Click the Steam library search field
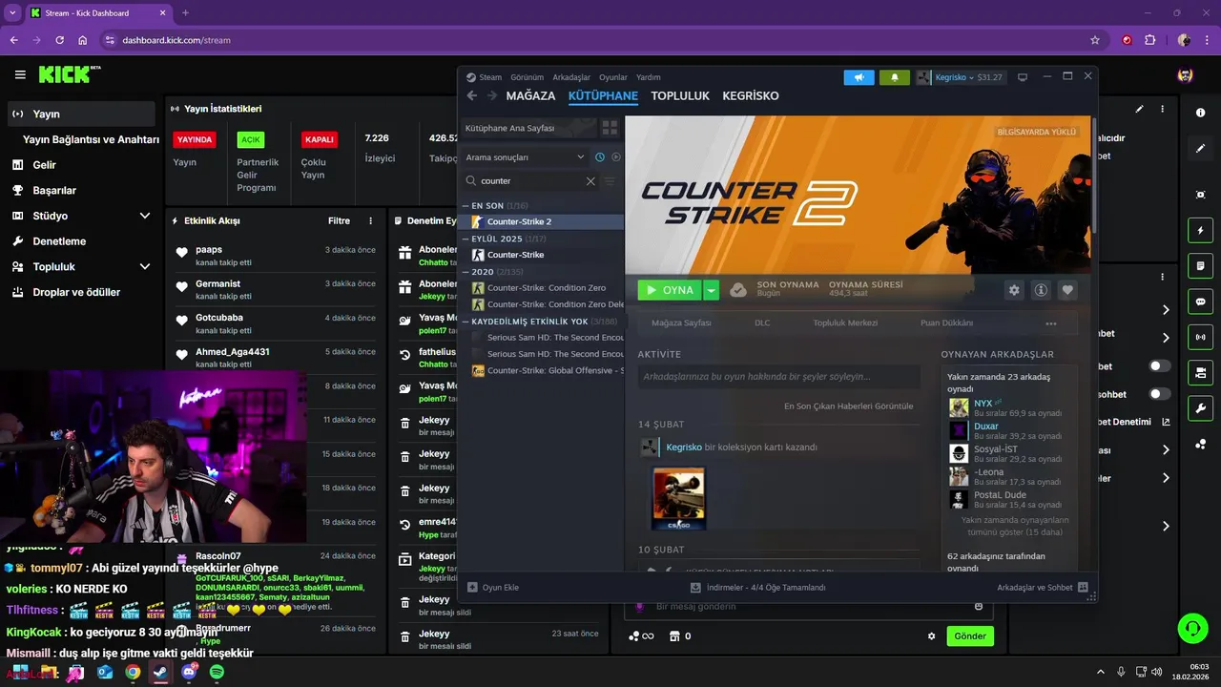The height and width of the screenshot is (687, 1221). click(529, 180)
